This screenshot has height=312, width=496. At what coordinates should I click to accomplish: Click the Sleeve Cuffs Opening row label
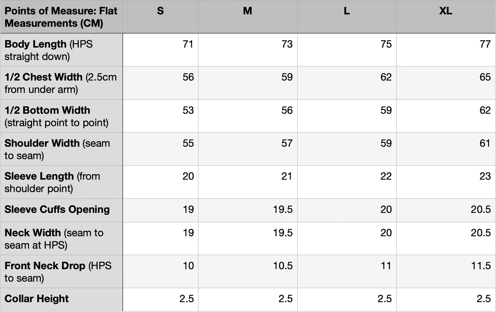pos(57,209)
